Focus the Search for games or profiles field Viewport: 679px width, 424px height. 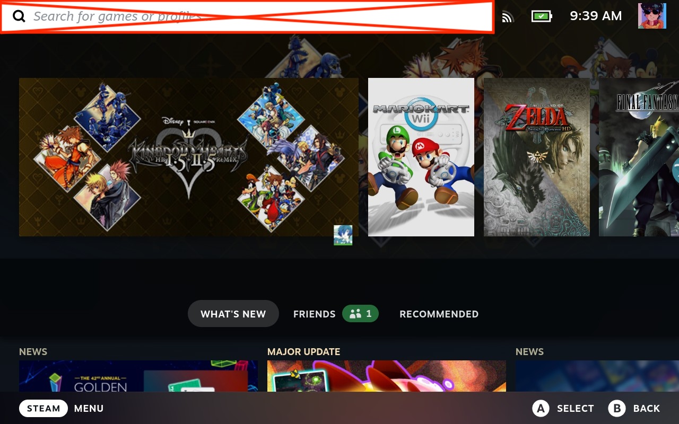255,16
